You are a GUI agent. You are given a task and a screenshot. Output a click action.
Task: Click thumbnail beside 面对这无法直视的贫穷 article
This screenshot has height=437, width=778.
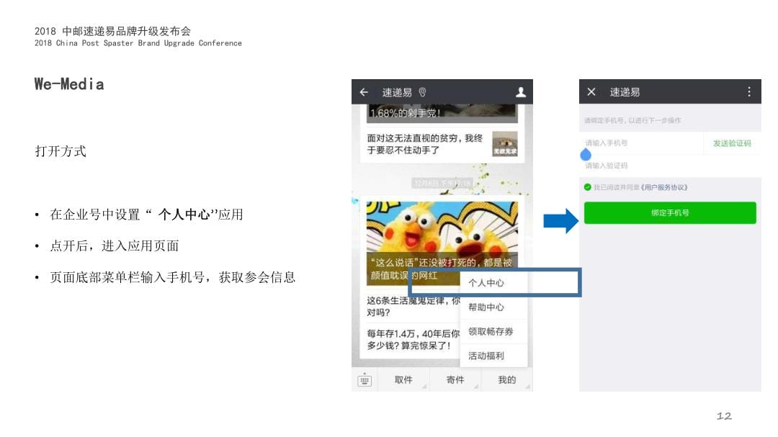[504, 144]
